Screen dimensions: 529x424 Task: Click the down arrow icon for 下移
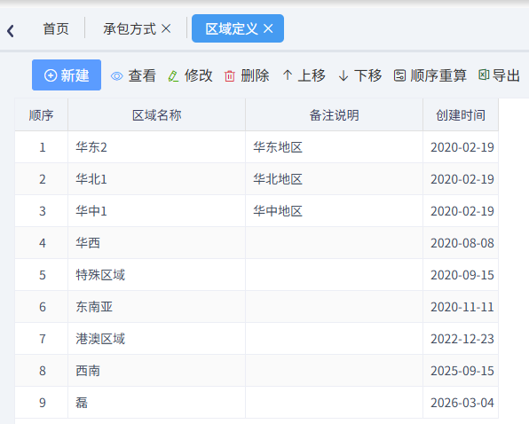point(343,75)
